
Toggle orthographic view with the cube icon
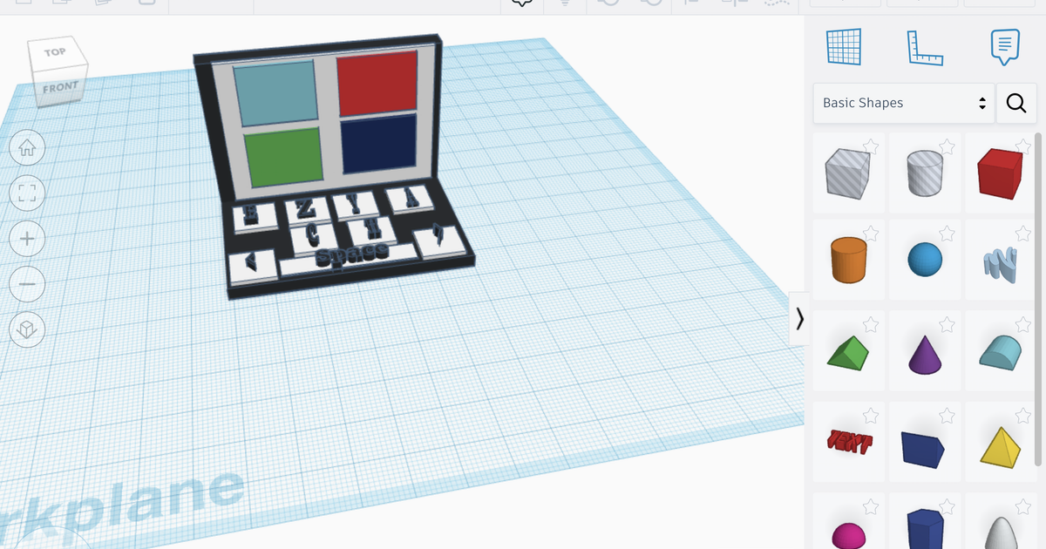(x=27, y=329)
